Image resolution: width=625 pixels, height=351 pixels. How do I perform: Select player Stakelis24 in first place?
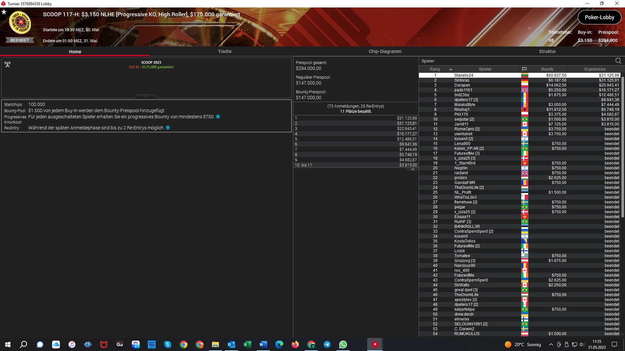tap(520, 75)
